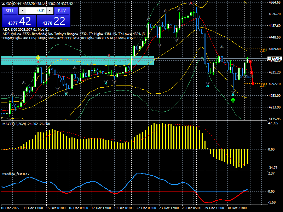
Task: Focus the 0.01 volume input field
Action: coord(36,11)
